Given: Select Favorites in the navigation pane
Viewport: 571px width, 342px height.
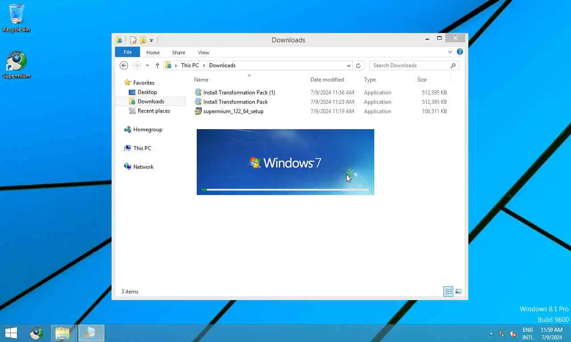Looking at the screenshot, I should (x=144, y=83).
